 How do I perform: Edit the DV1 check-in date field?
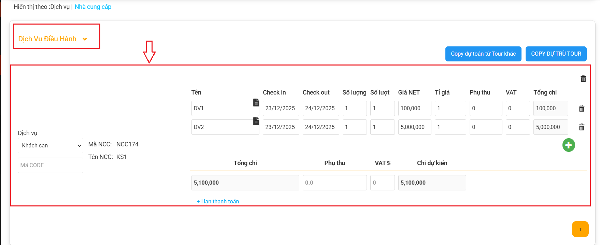(x=281, y=109)
